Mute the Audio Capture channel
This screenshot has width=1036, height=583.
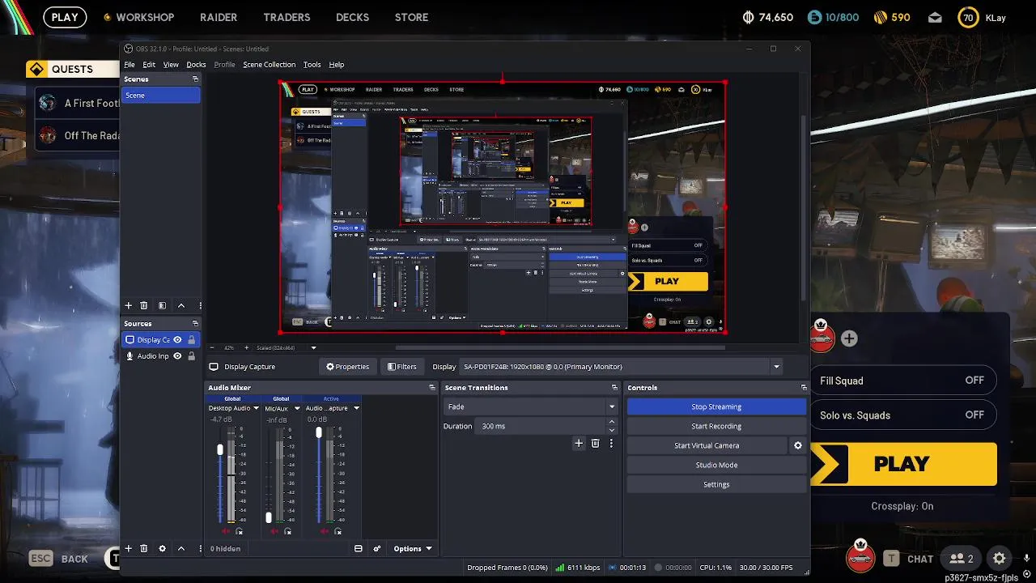click(x=325, y=531)
